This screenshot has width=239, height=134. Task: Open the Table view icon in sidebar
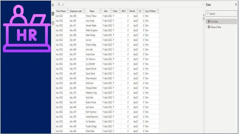53,14
